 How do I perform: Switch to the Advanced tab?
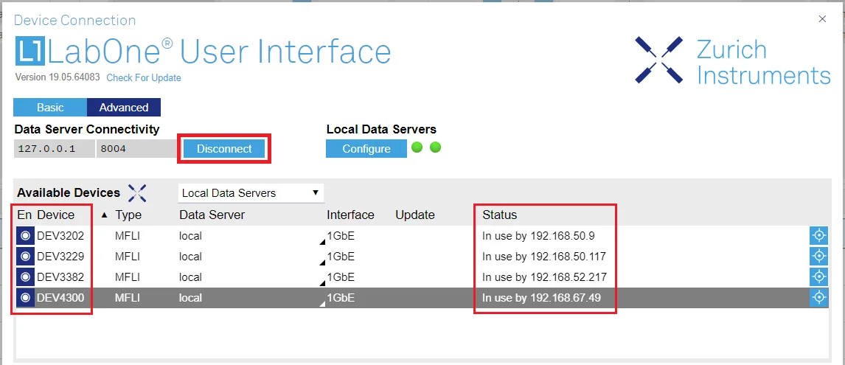[123, 108]
